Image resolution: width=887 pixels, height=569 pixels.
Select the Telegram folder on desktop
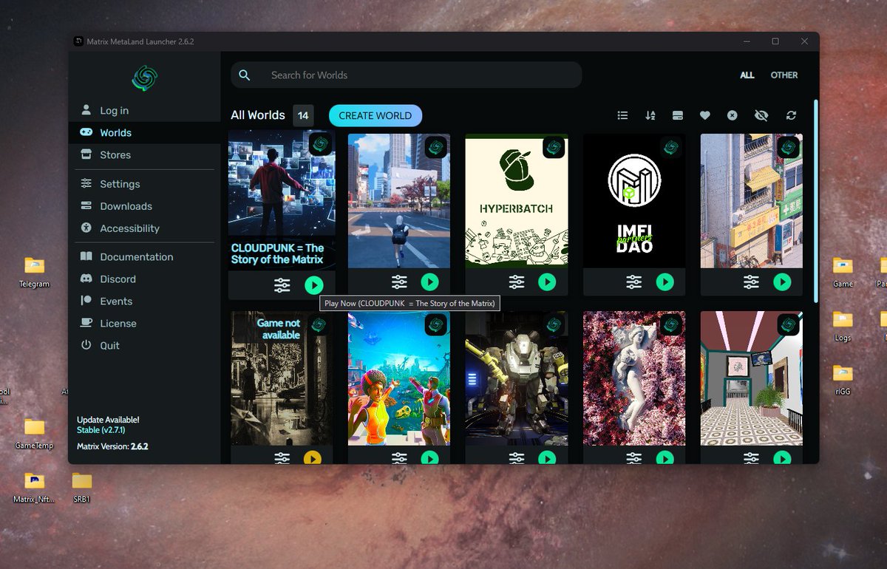tap(34, 272)
